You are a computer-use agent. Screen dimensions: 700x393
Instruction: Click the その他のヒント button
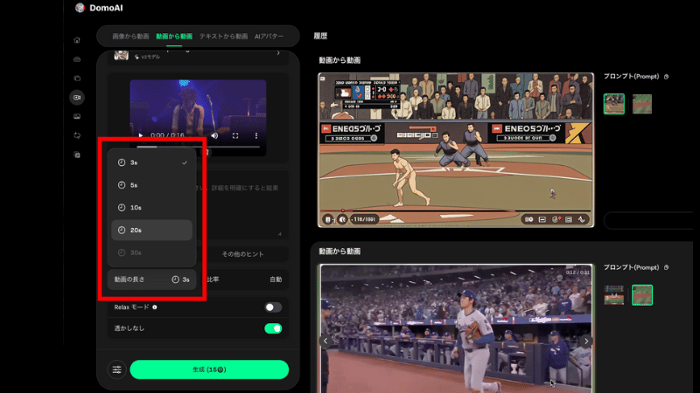click(243, 254)
